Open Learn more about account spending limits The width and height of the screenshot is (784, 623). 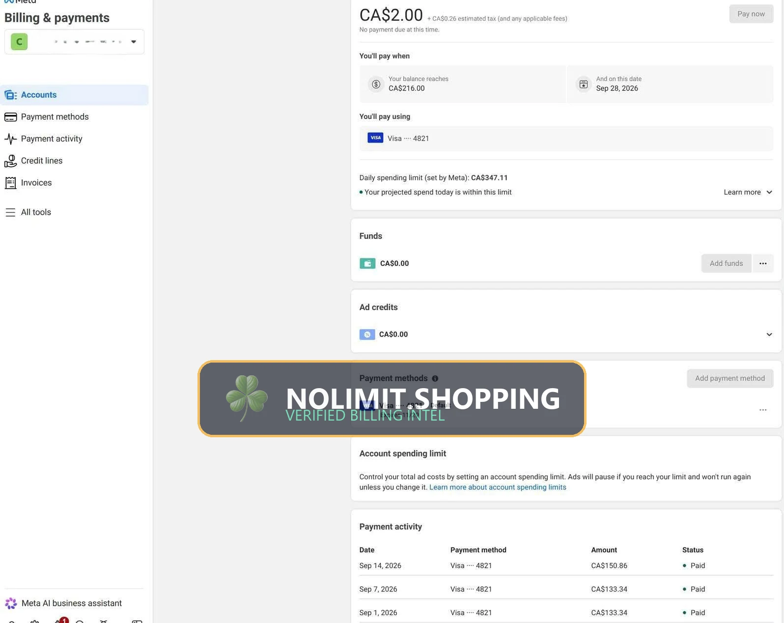(x=498, y=487)
